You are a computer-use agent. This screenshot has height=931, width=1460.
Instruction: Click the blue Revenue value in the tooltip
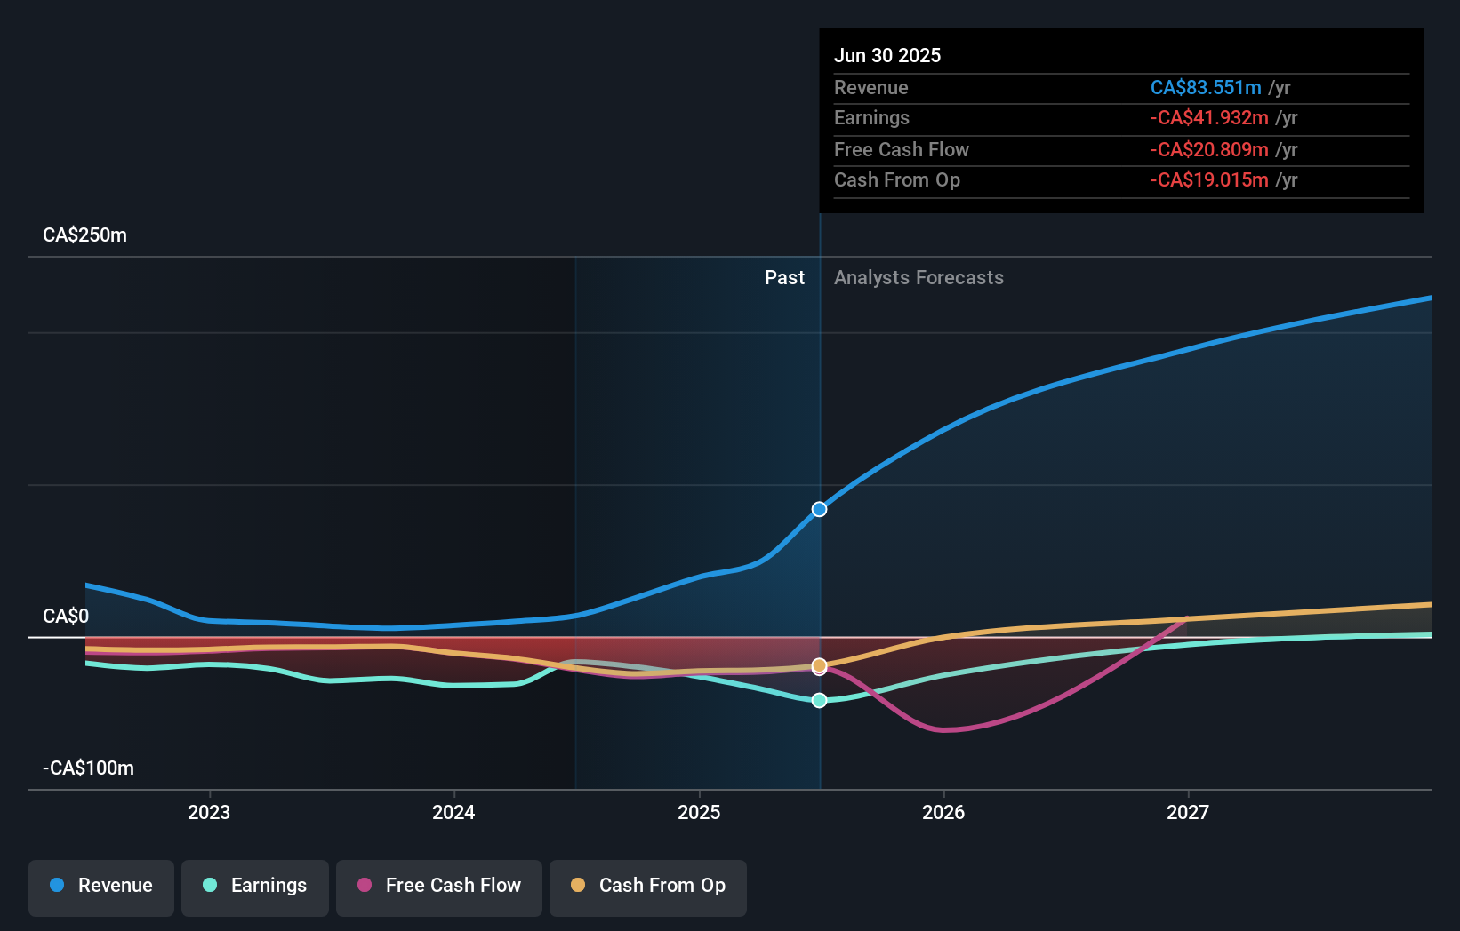pyautogui.click(x=1207, y=87)
